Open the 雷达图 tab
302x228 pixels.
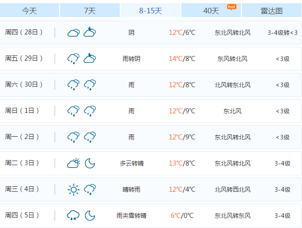[x=272, y=11]
